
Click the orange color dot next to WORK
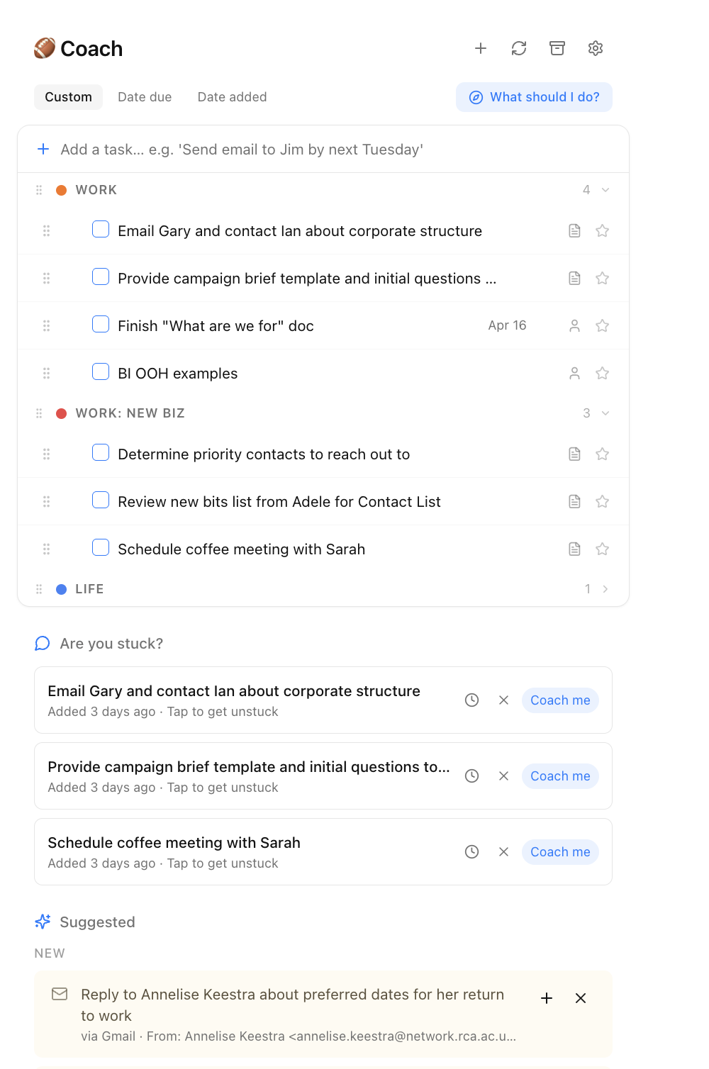click(62, 189)
